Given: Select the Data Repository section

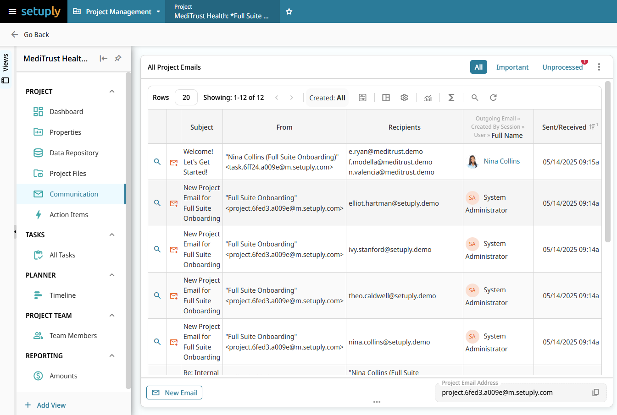Looking at the screenshot, I should tap(73, 153).
